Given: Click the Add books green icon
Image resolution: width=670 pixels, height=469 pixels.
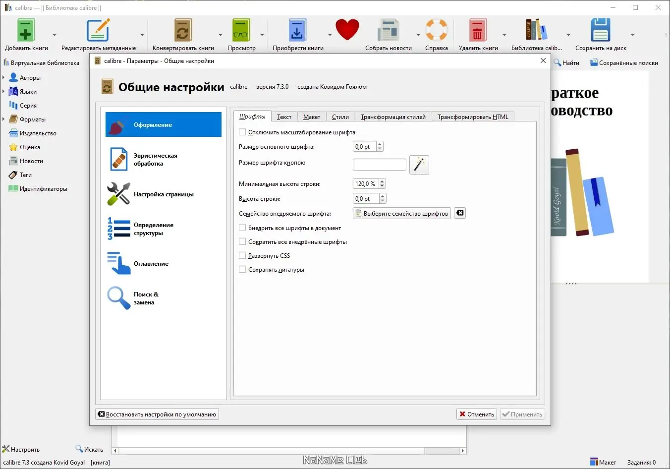Looking at the screenshot, I should click(x=26, y=30).
